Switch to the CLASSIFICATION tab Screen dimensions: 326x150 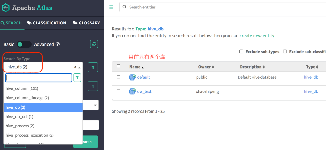tap(46, 23)
